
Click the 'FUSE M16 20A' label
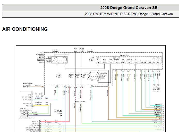click(x=84, y=76)
